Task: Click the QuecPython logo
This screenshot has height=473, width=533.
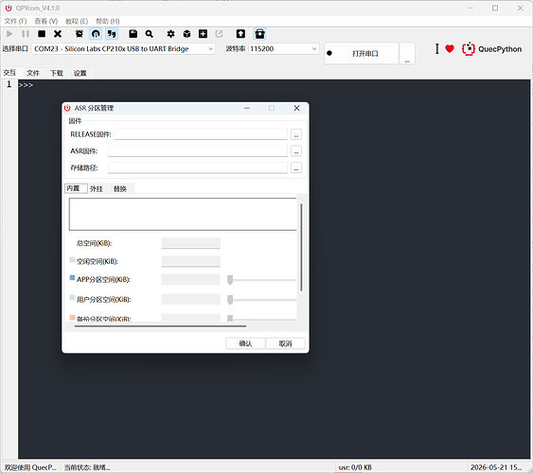Action: (x=491, y=49)
